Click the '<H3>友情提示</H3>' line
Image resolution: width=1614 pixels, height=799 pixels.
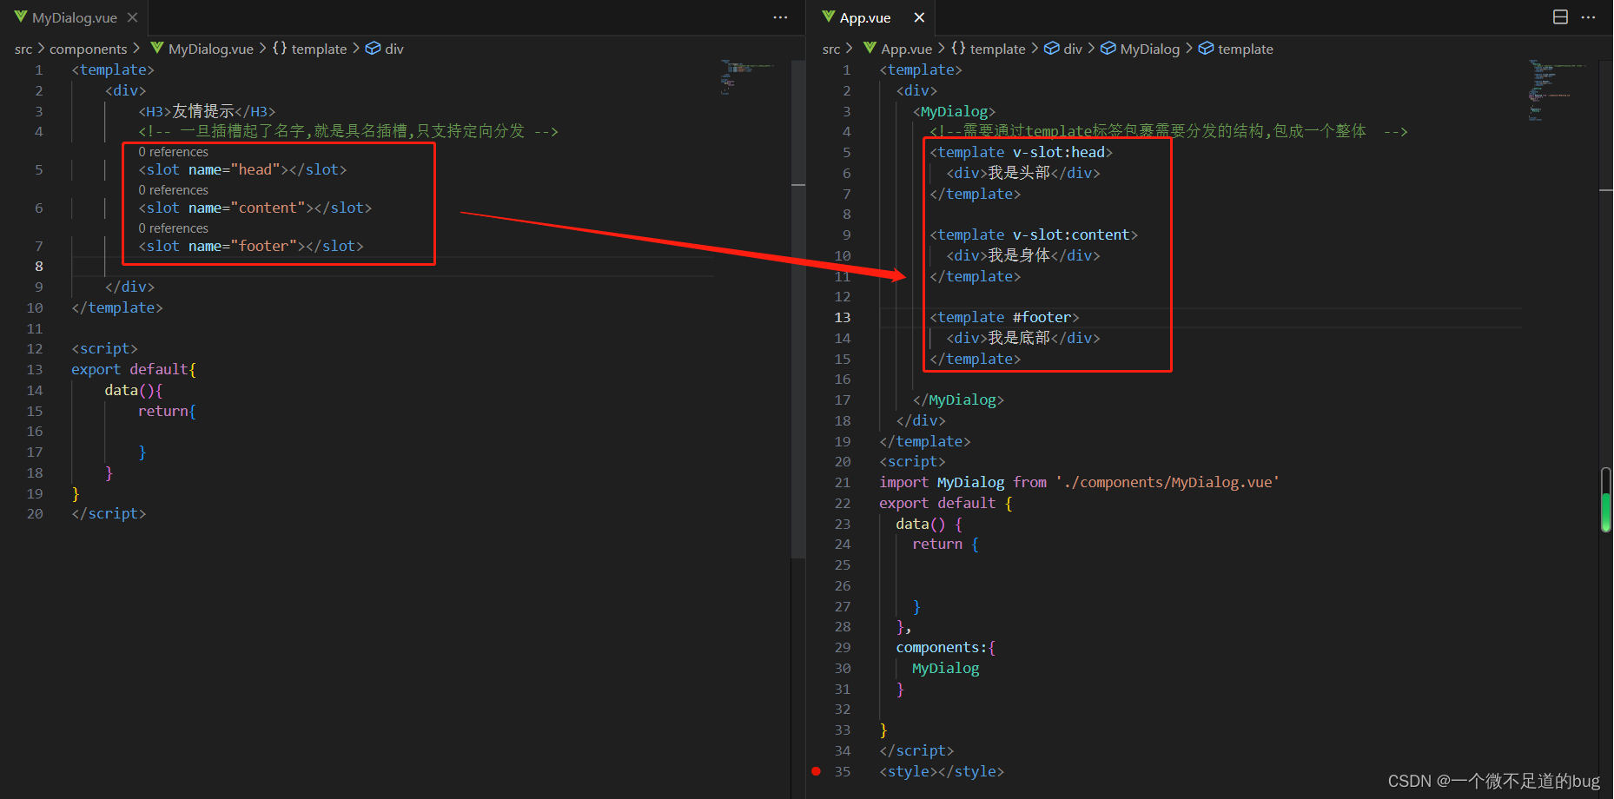point(207,111)
